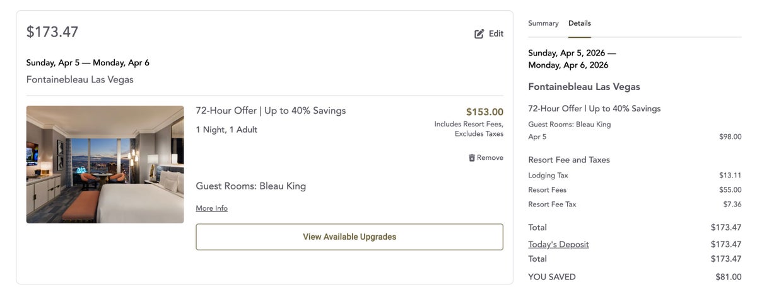Image resolution: width=757 pixels, height=297 pixels.
Task: Click the Bleau King room photo
Action: click(x=105, y=164)
